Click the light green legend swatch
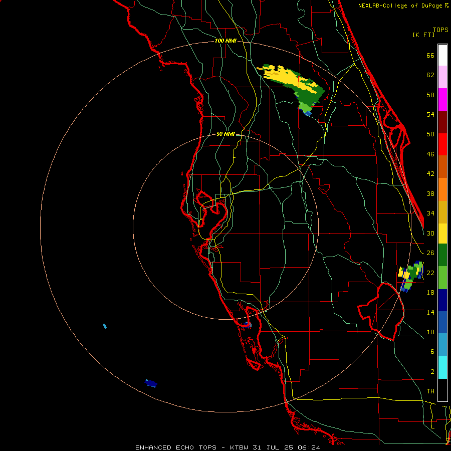The width and height of the screenshot is (451, 451). click(x=442, y=278)
